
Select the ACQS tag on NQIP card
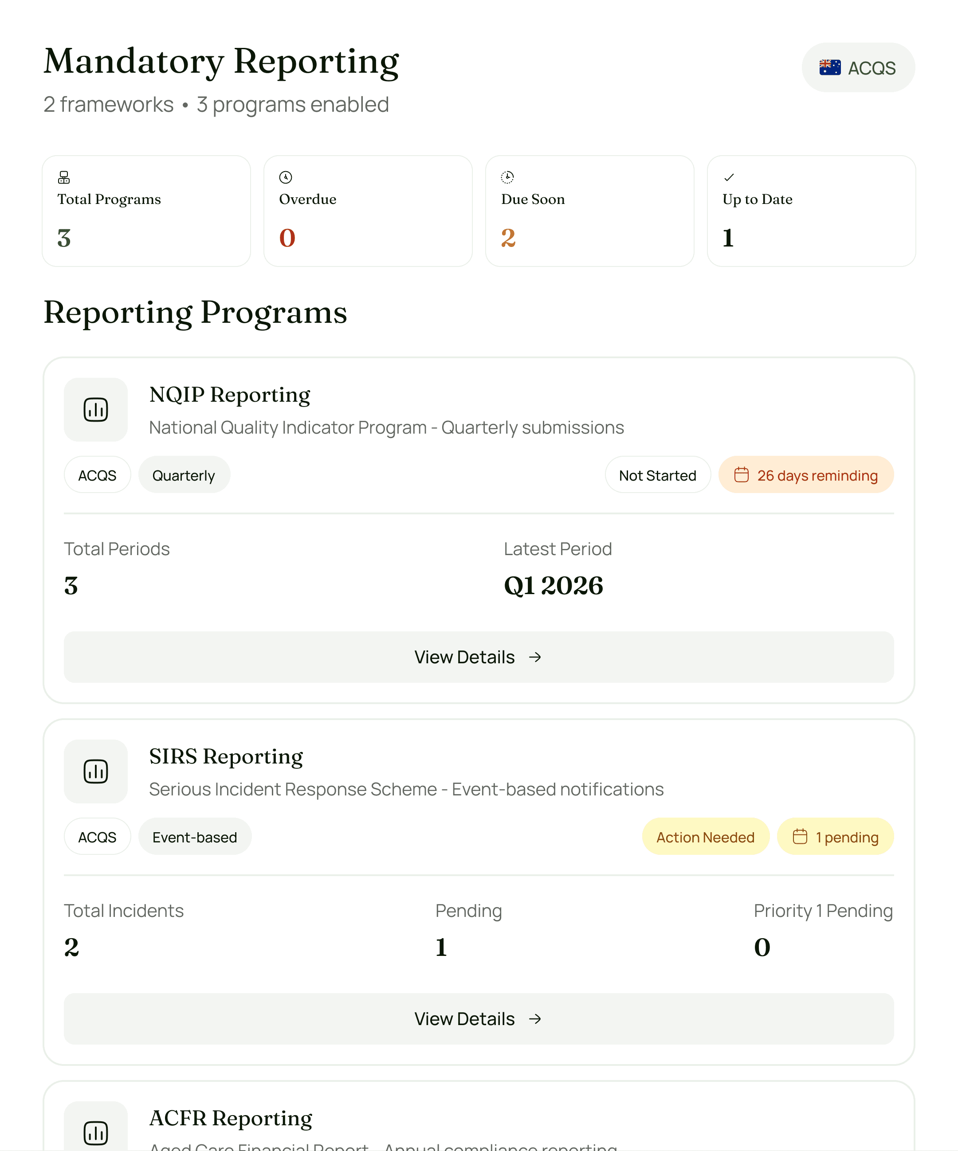tap(97, 475)
